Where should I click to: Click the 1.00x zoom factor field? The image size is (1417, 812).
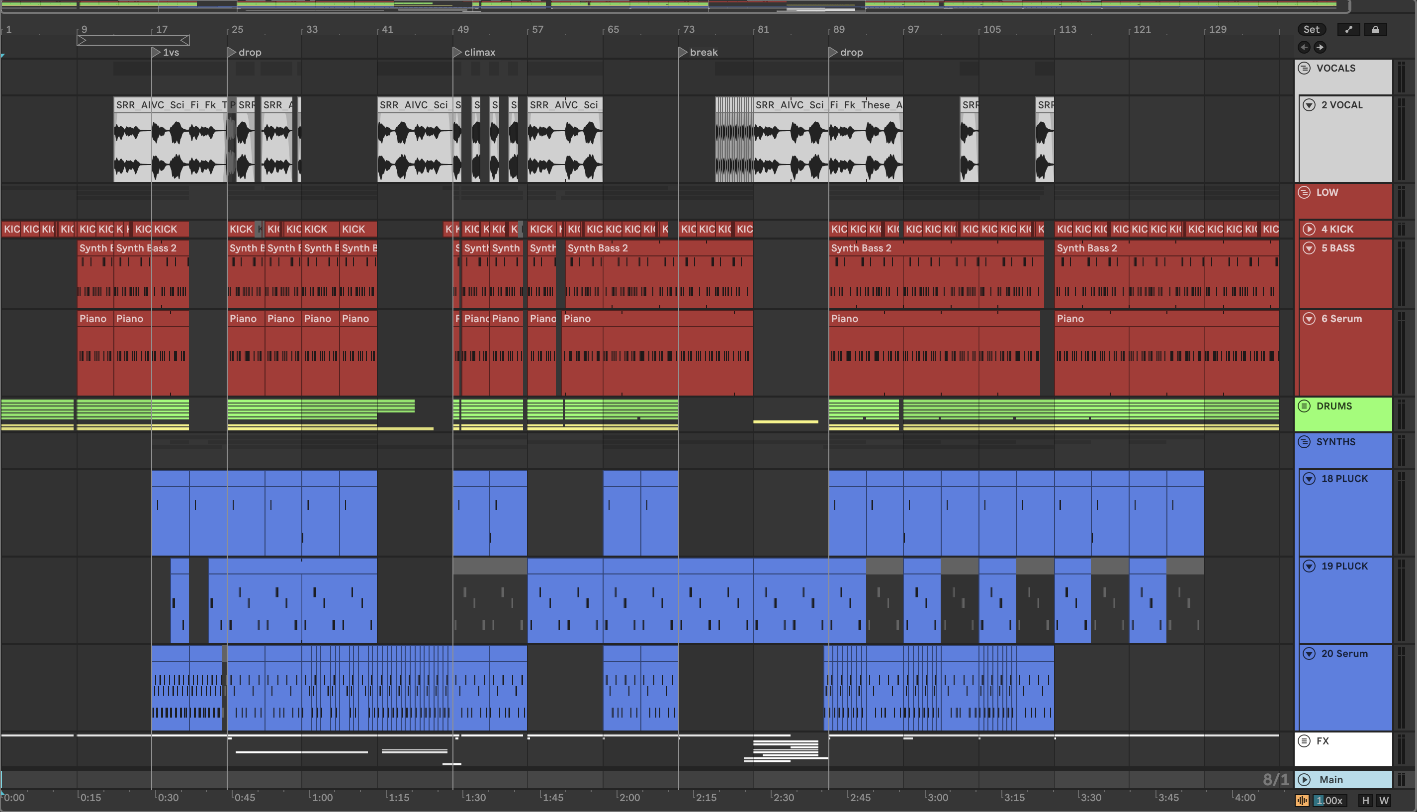[1329, 800]
